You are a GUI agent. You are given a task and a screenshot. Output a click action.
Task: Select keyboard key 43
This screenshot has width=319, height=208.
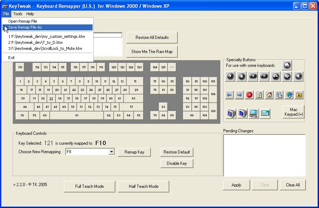point(133,98)
